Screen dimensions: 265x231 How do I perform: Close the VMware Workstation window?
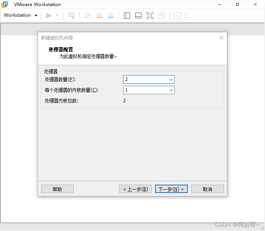[255, 5]
